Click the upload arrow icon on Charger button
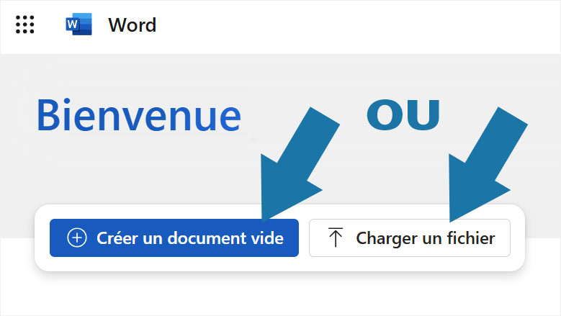 [336, 238]
